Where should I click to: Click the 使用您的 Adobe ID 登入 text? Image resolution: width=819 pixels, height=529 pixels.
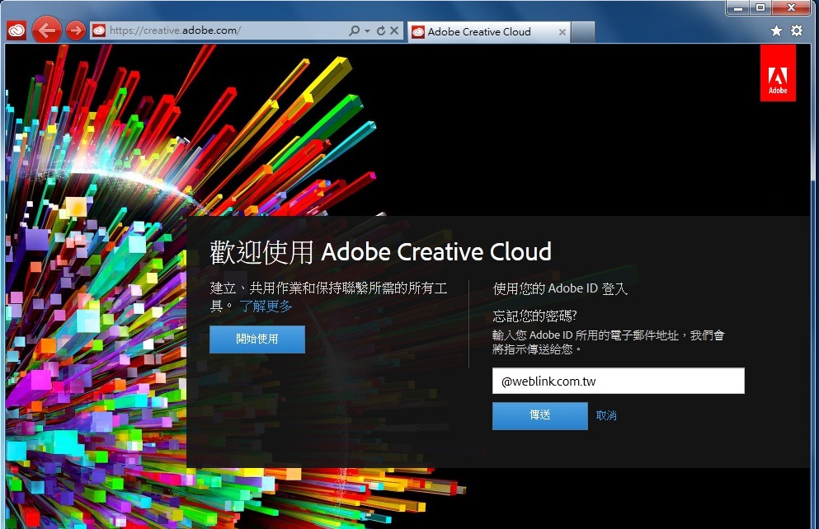(560, 288)
